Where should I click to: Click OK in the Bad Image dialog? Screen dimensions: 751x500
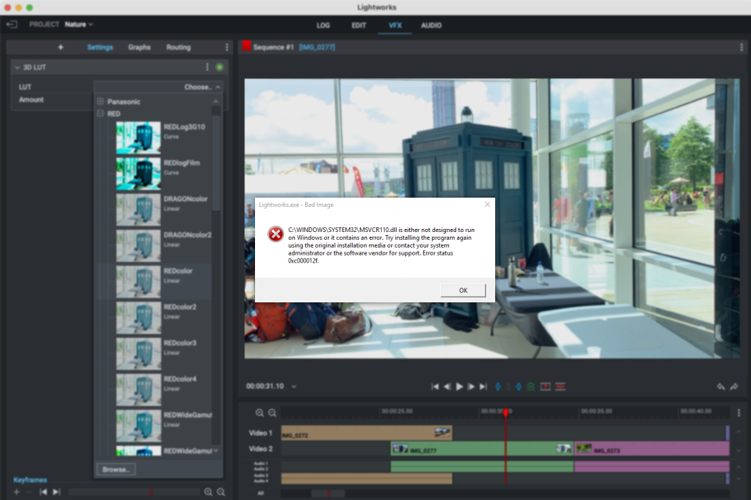tap(462, 291)
